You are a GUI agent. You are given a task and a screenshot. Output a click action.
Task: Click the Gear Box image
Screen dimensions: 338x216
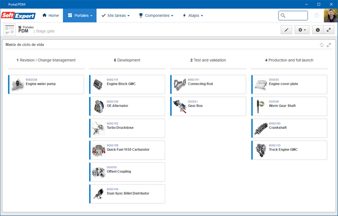point(180,106)
